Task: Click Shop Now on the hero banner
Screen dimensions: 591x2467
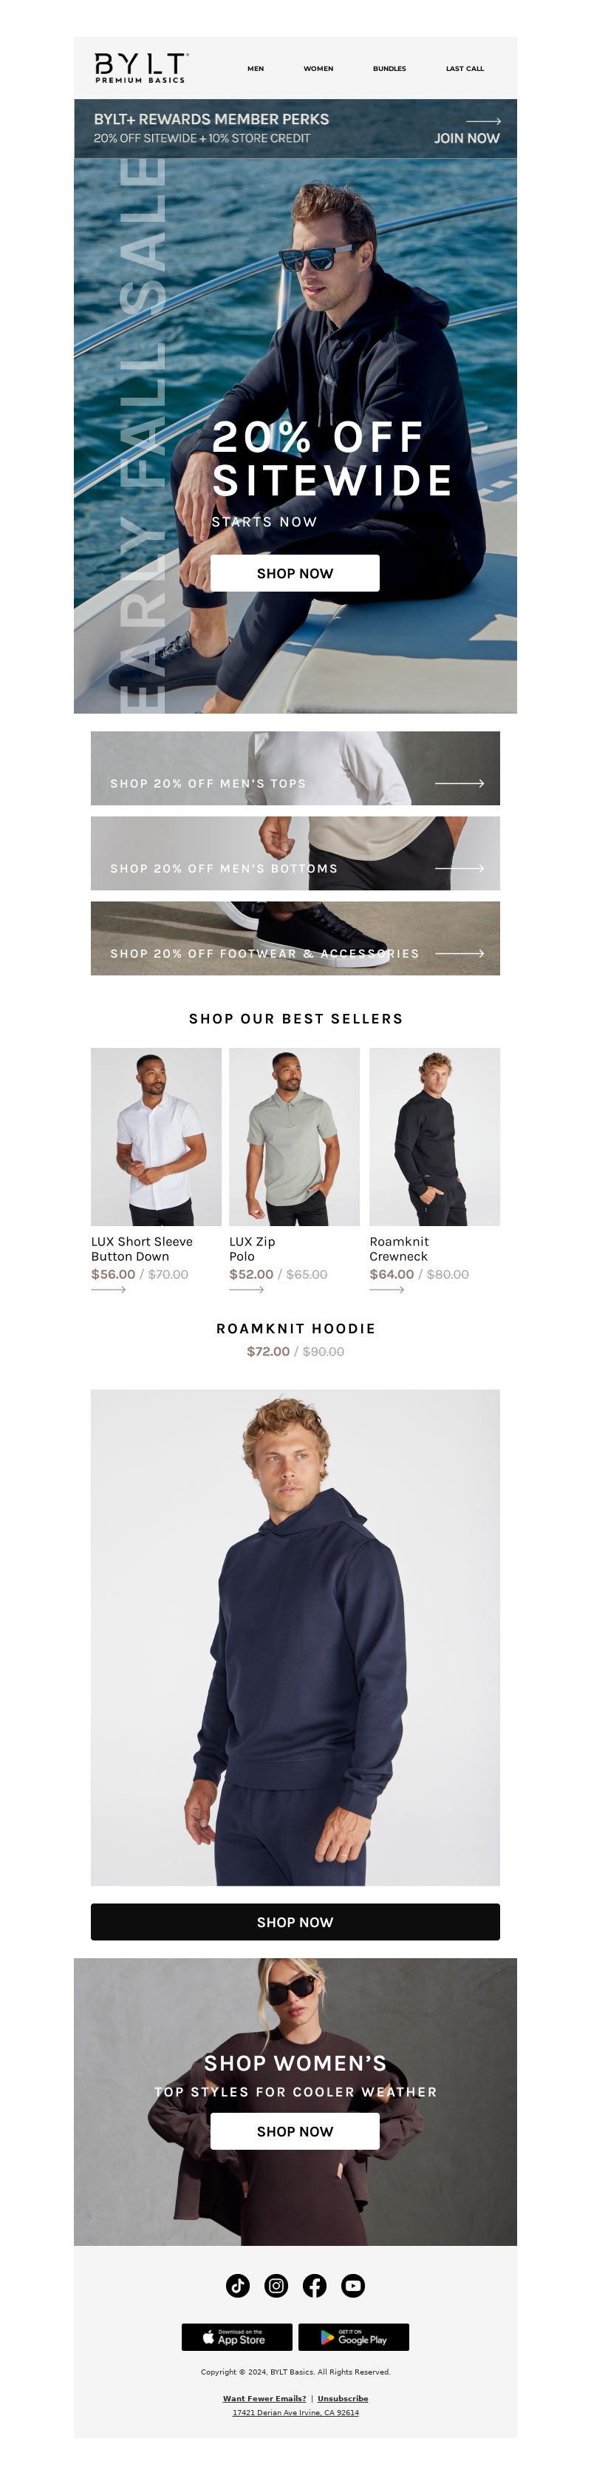Action: click(x=295, y=572)
